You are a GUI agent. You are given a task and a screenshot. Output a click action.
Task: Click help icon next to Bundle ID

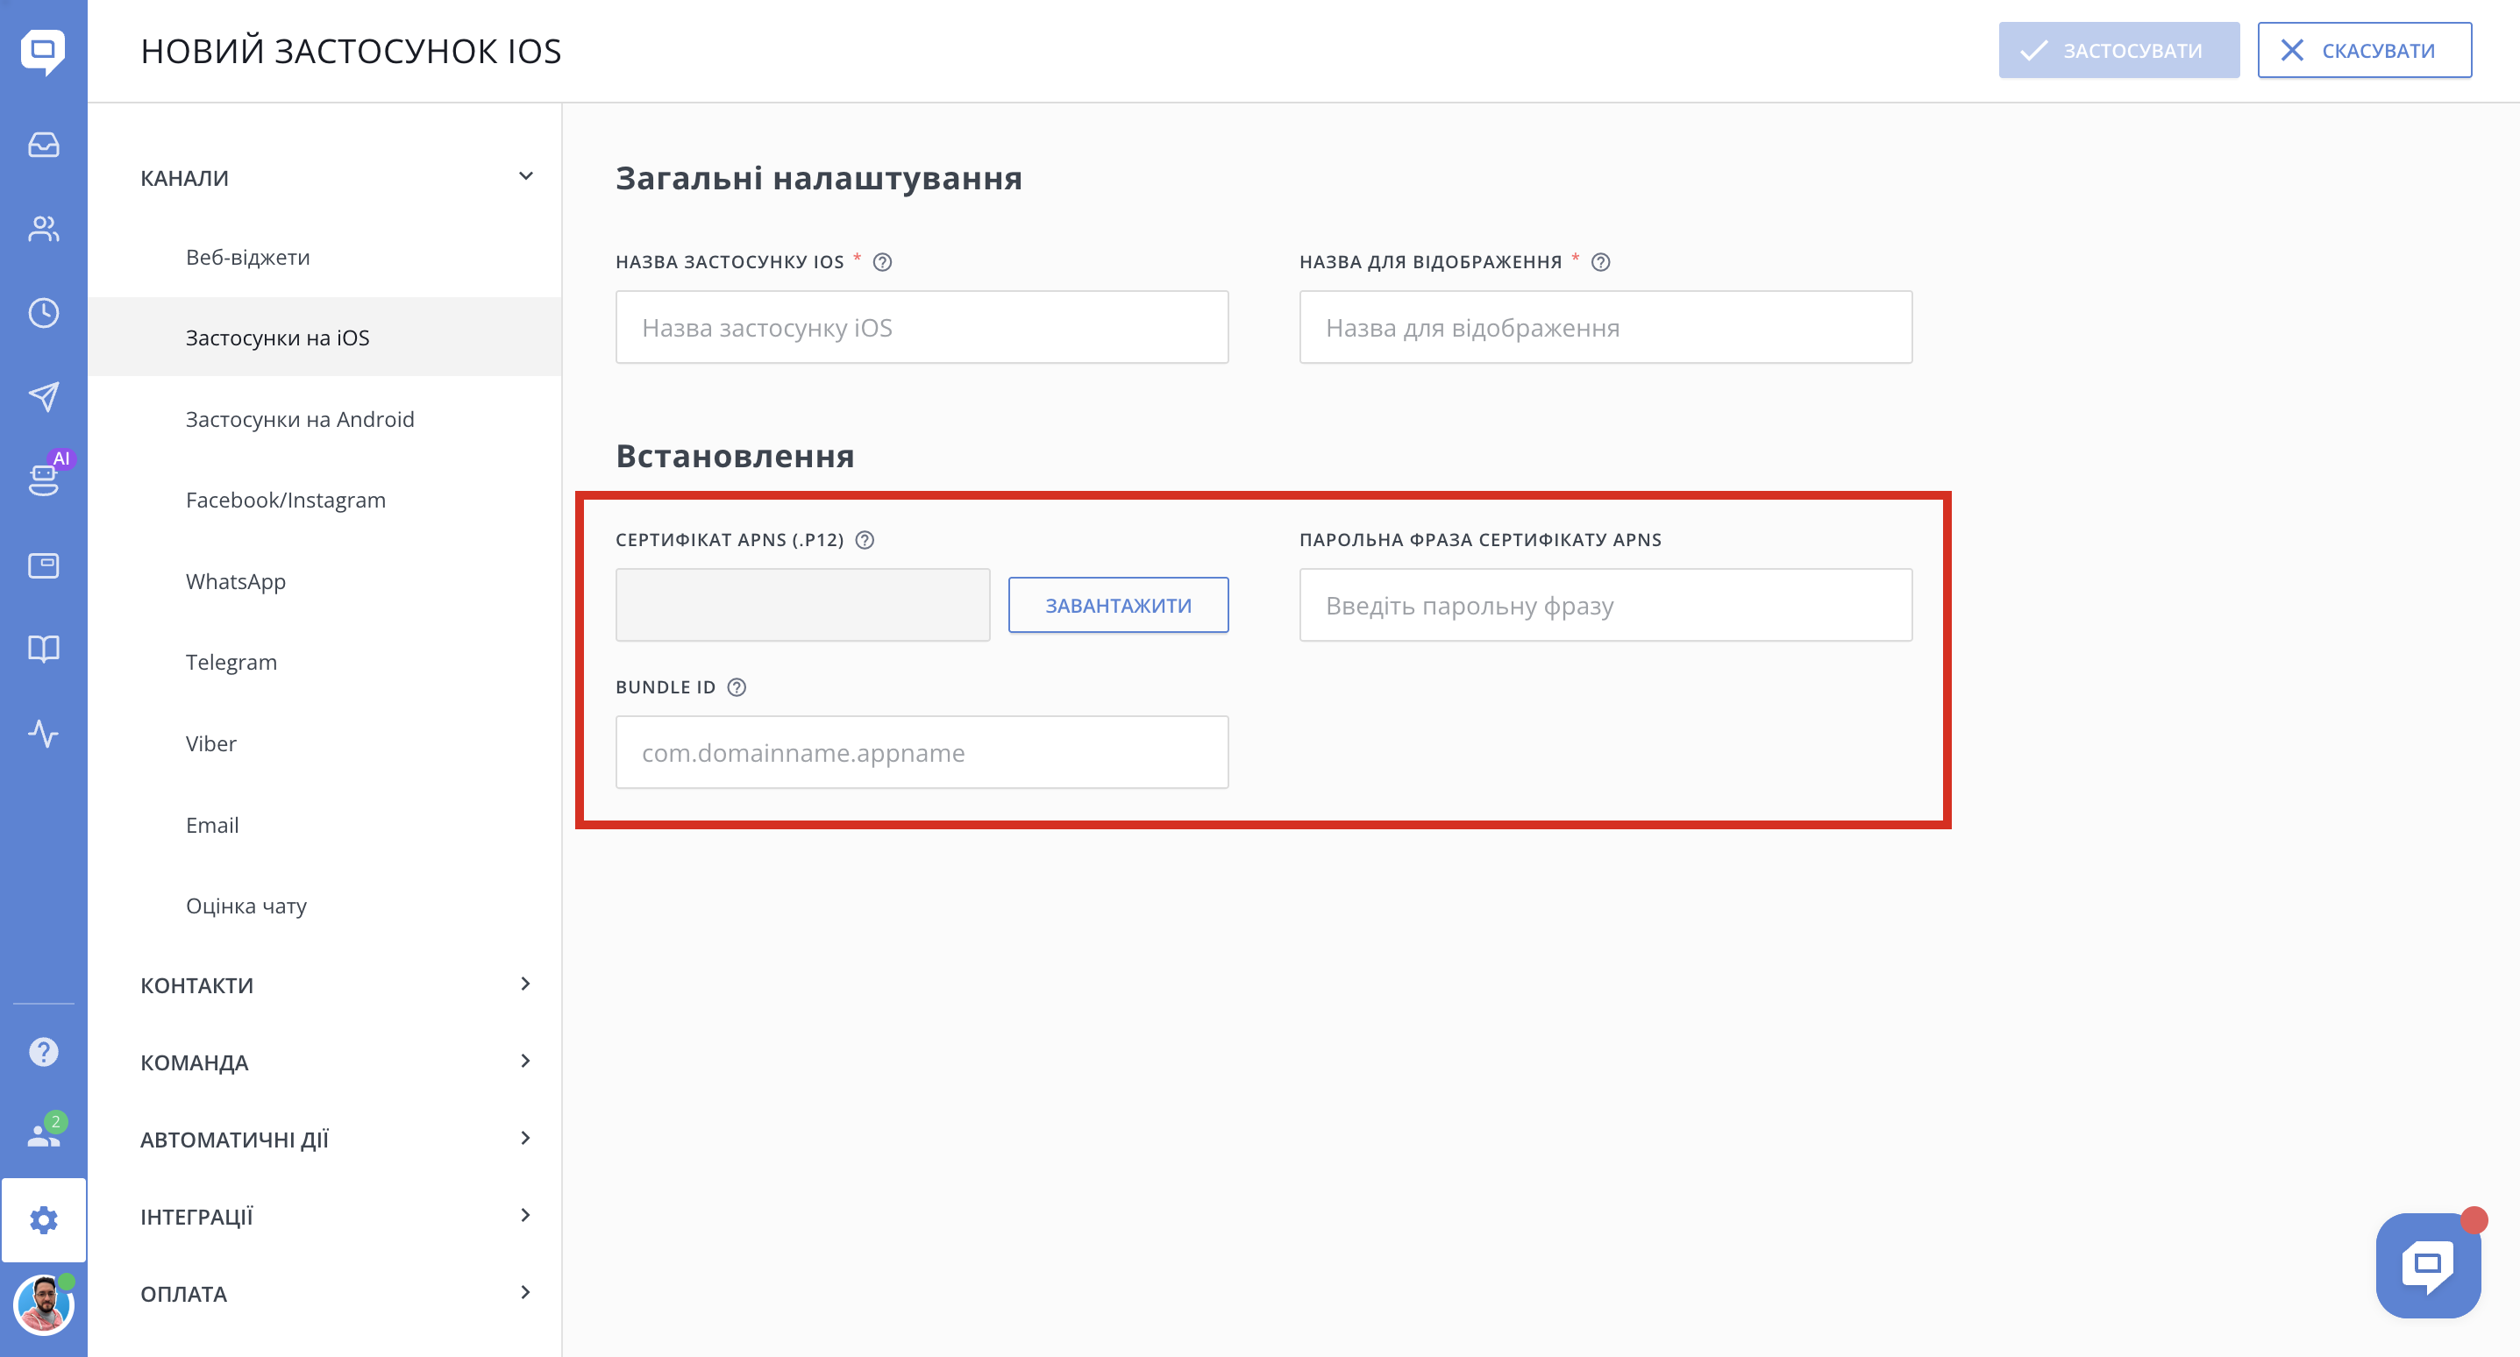point(737,686)
